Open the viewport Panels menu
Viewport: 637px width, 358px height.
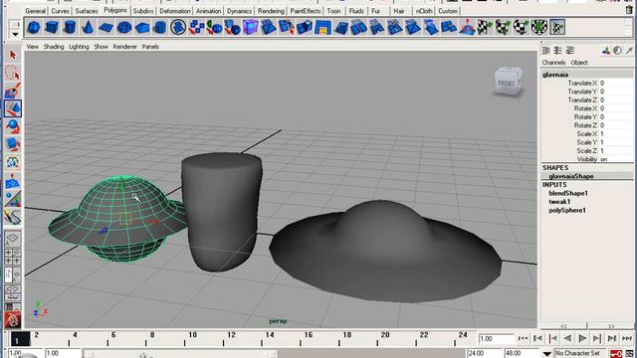[150, 47]
